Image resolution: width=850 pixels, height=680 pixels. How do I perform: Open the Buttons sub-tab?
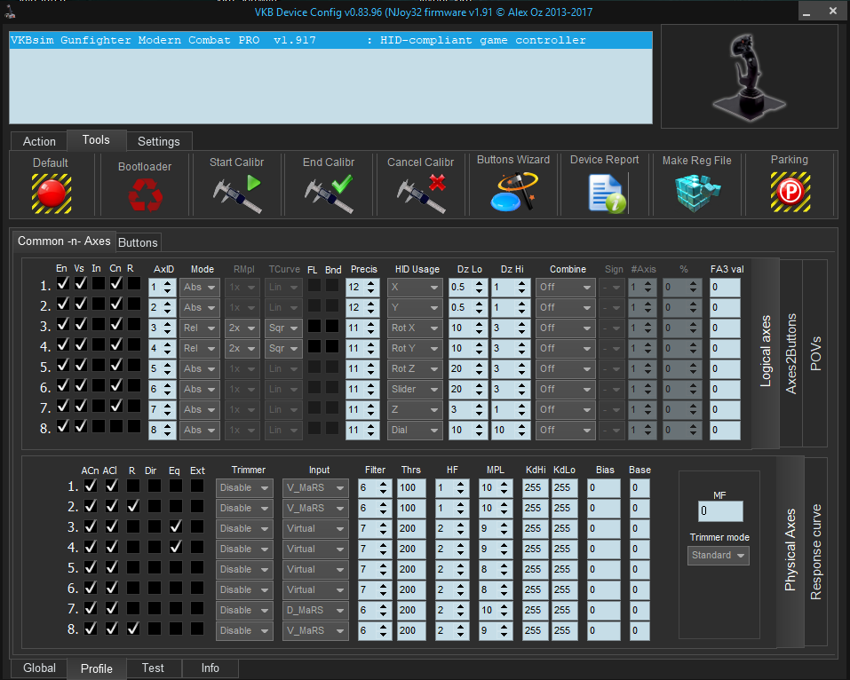(x=138, y=242)
